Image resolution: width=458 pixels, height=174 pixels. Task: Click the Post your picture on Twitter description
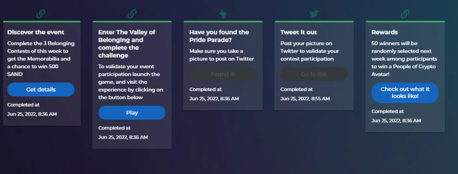point(310,51)
